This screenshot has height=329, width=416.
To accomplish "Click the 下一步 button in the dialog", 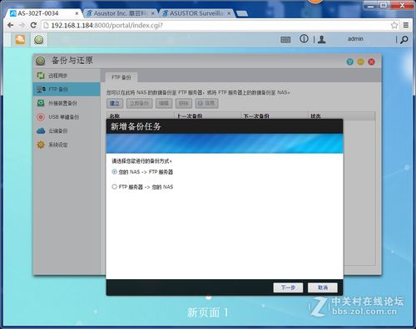I will (288, 287).
